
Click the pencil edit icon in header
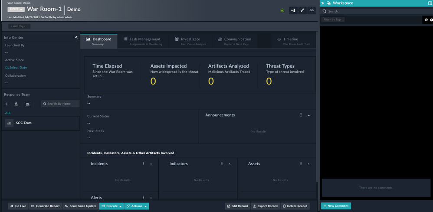(302, 10)
